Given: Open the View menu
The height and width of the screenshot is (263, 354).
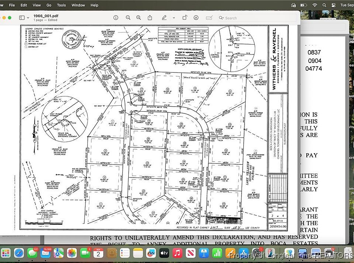Looking at the screenshot, I should coord(37,5).
